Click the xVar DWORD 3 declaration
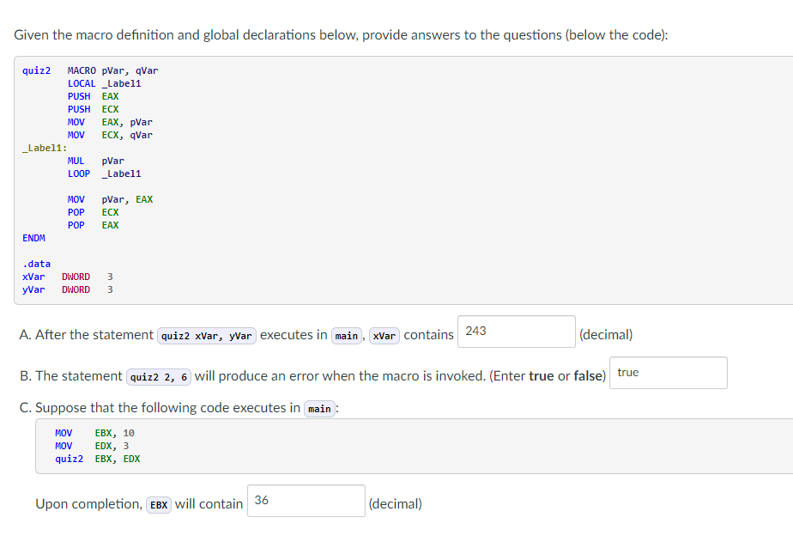This screenshot has width=793, height=554. pos(67,276)
